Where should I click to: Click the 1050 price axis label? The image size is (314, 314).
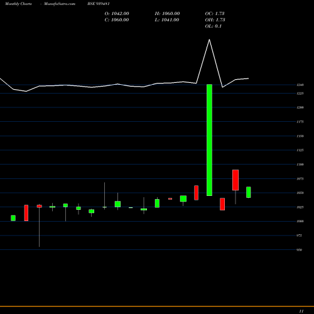click(x=300, y=193)
